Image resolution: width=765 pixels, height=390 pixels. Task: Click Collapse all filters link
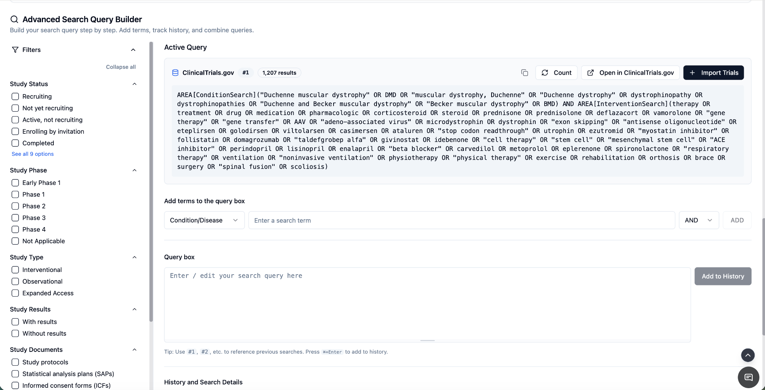(121, 67)
